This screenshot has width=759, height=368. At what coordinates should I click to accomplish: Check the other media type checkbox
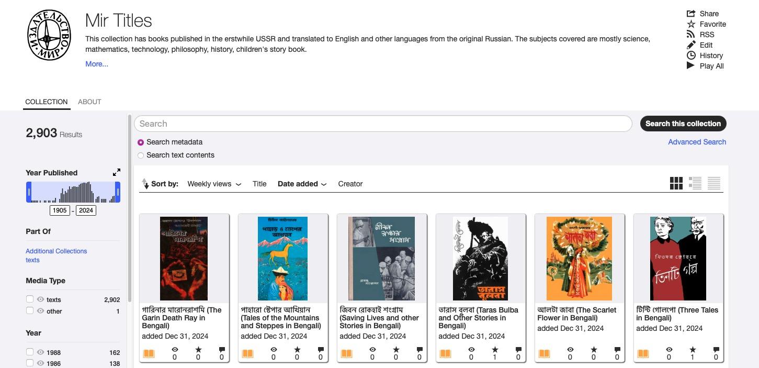(30, 310)
